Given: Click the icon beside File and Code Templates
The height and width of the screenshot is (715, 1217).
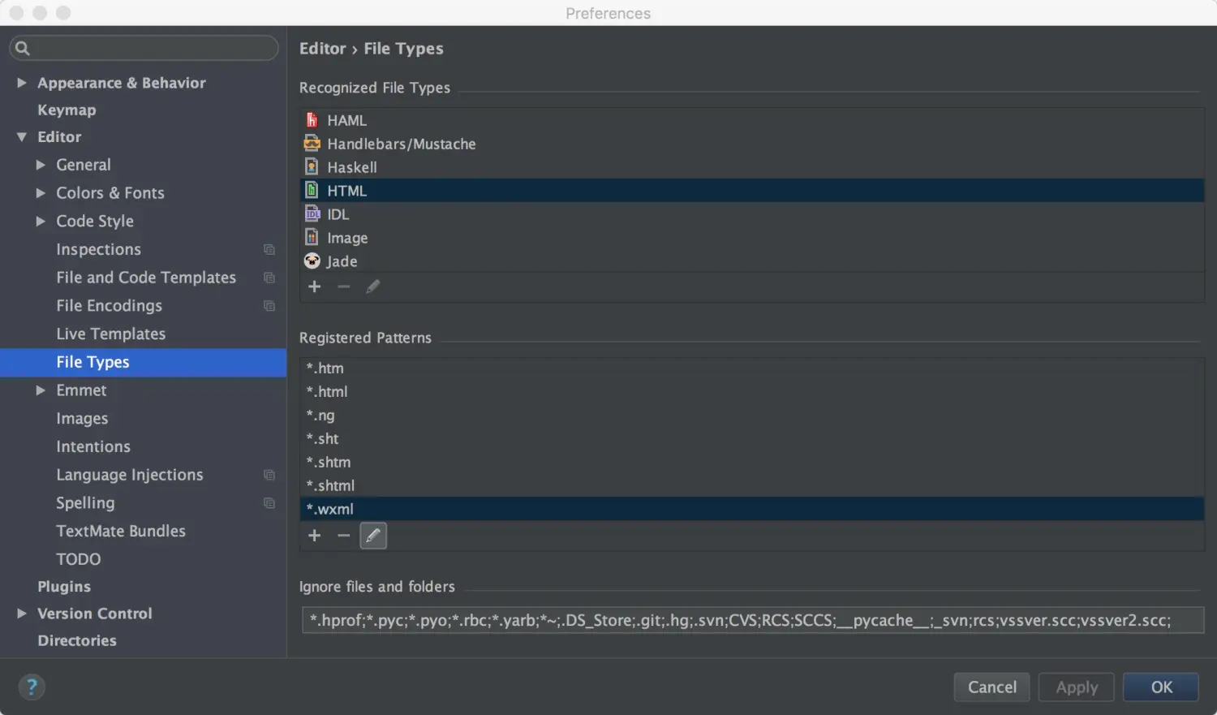Looking at the screenshot, I should tap(269, 278).
